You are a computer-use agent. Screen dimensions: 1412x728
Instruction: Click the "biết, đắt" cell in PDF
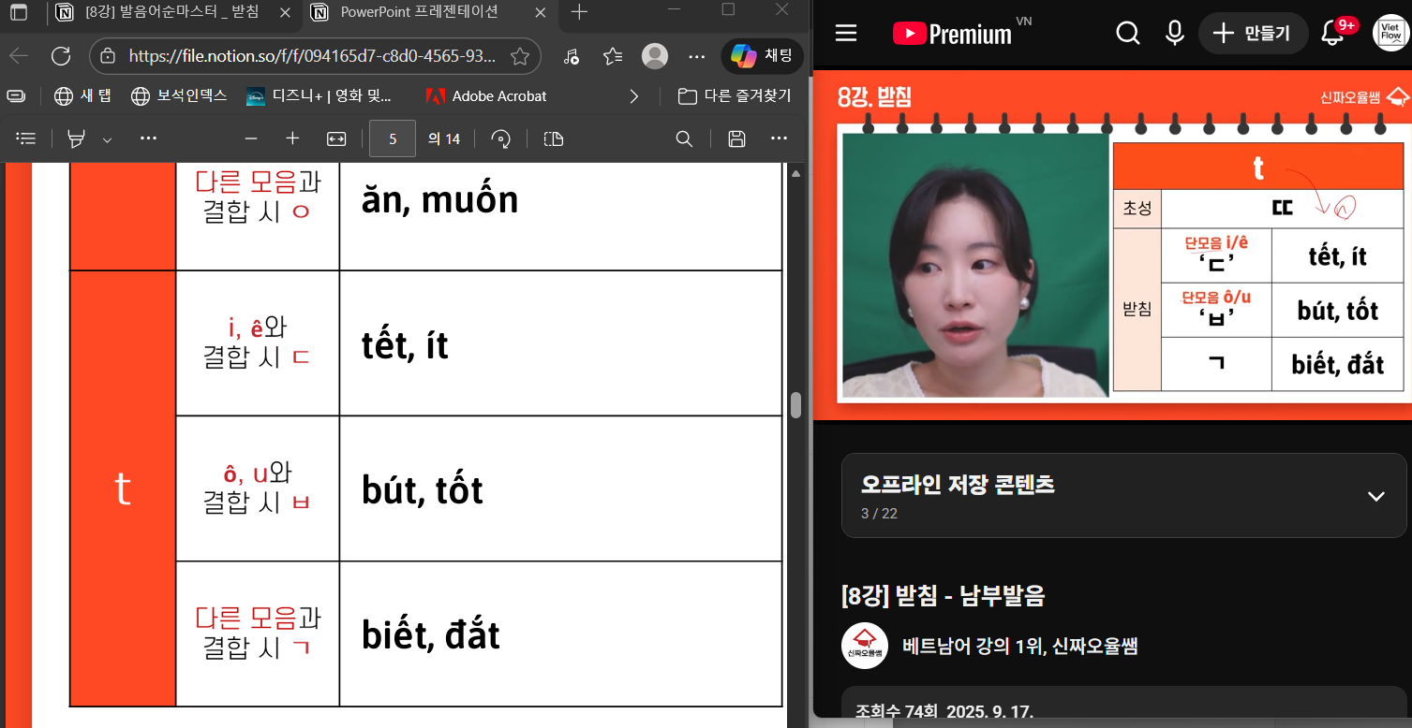point(560,633)
